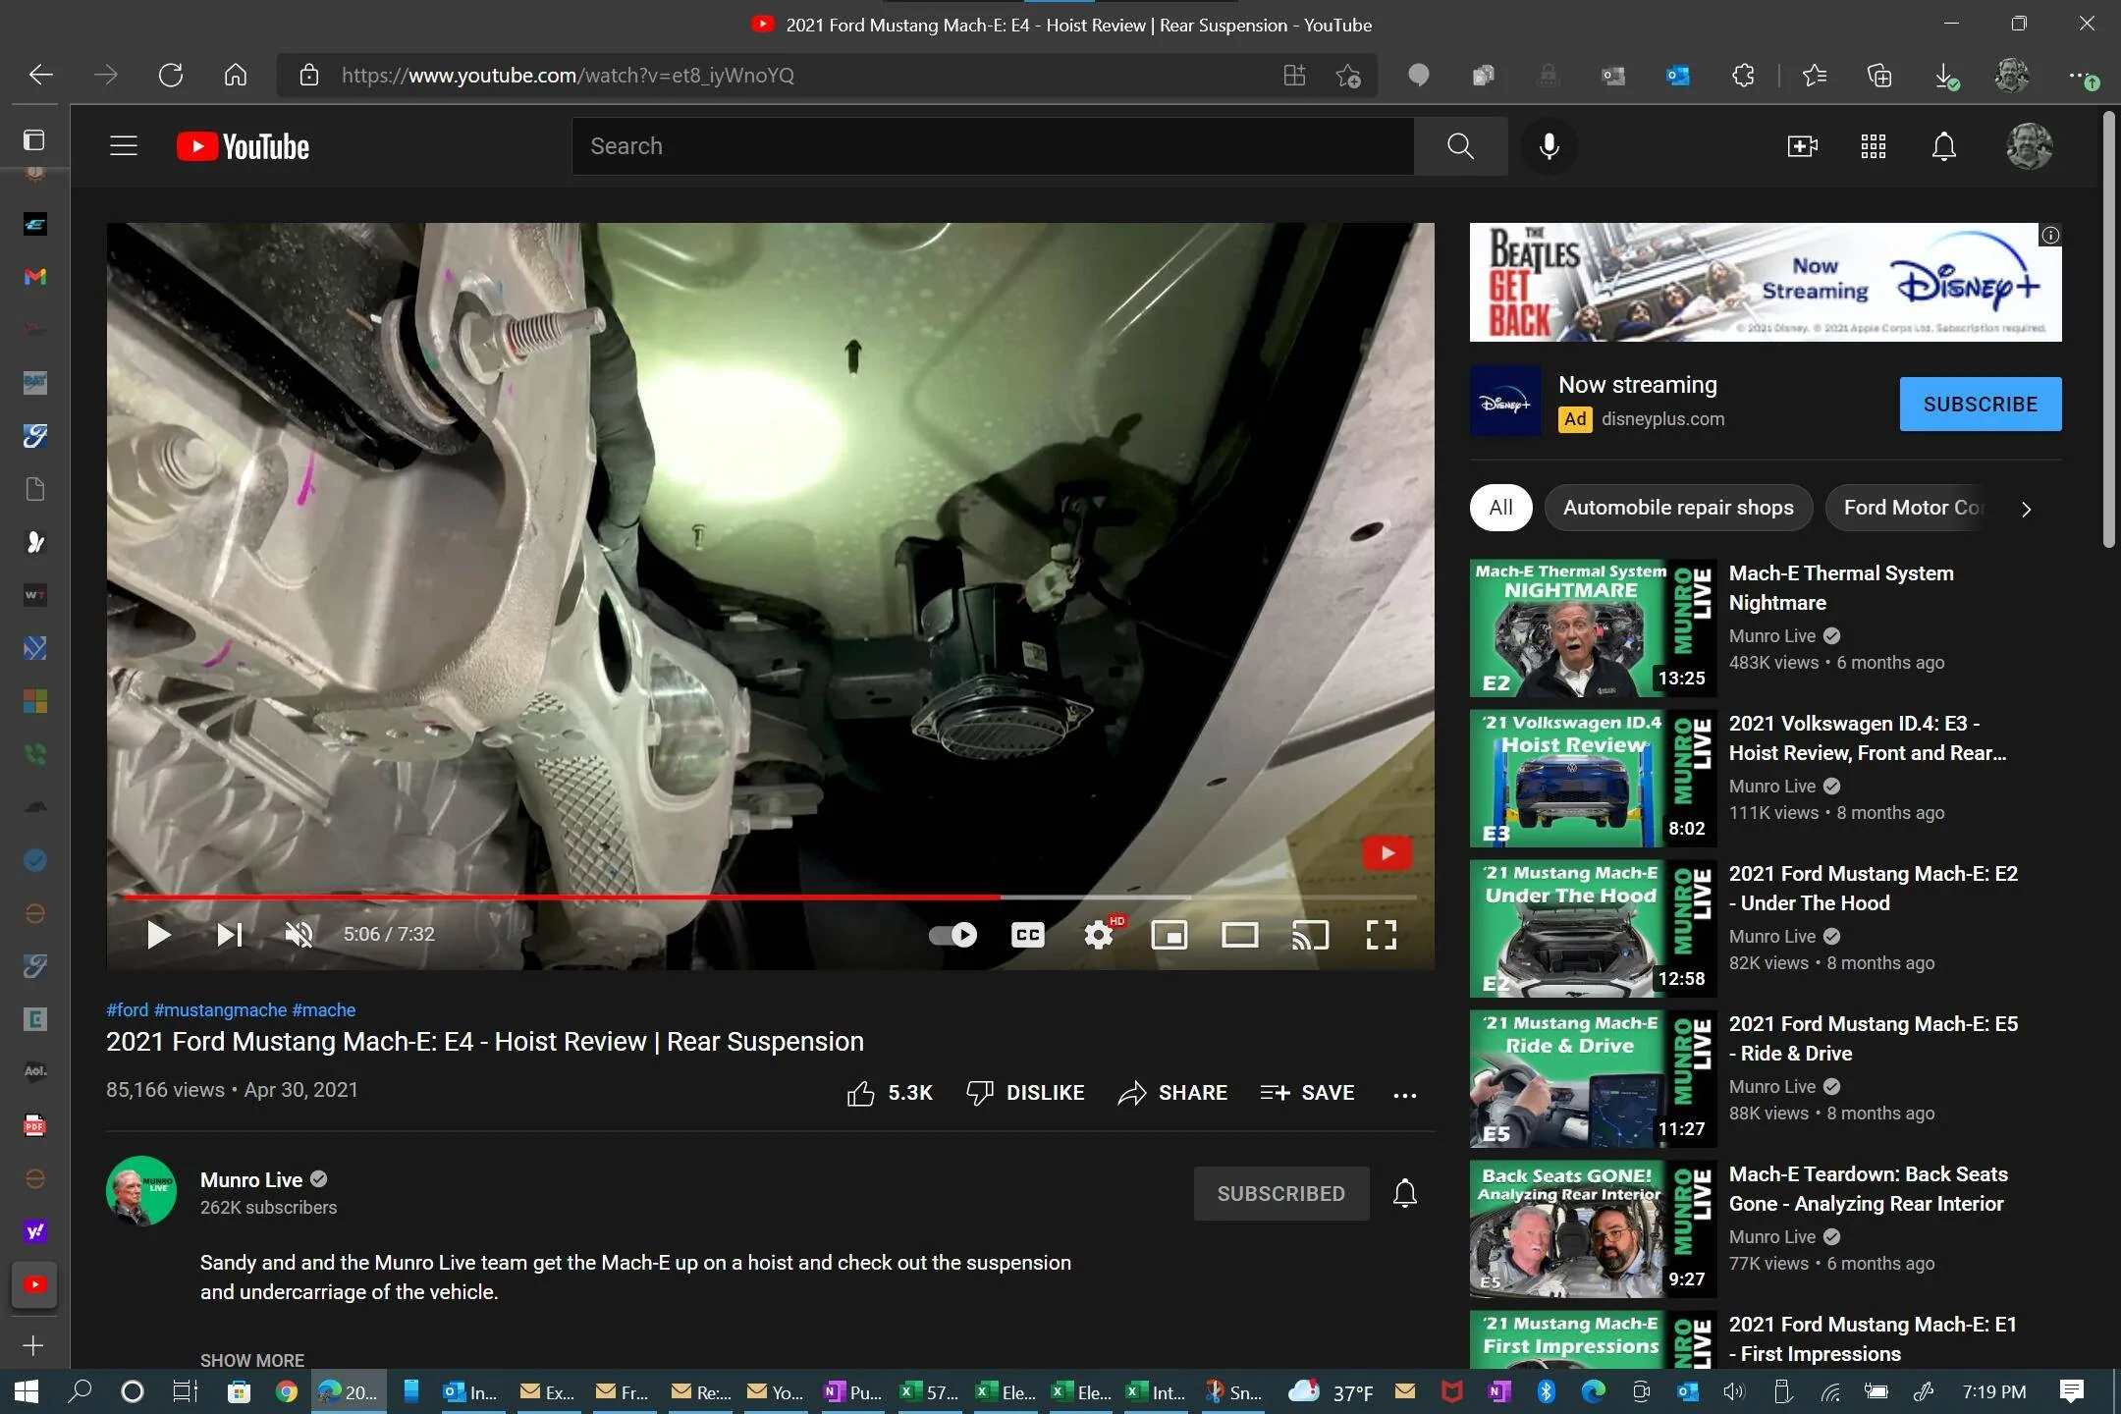Cast video to a TV
Screen dimensions: 2121x1414
click(x=1310, y=935)
